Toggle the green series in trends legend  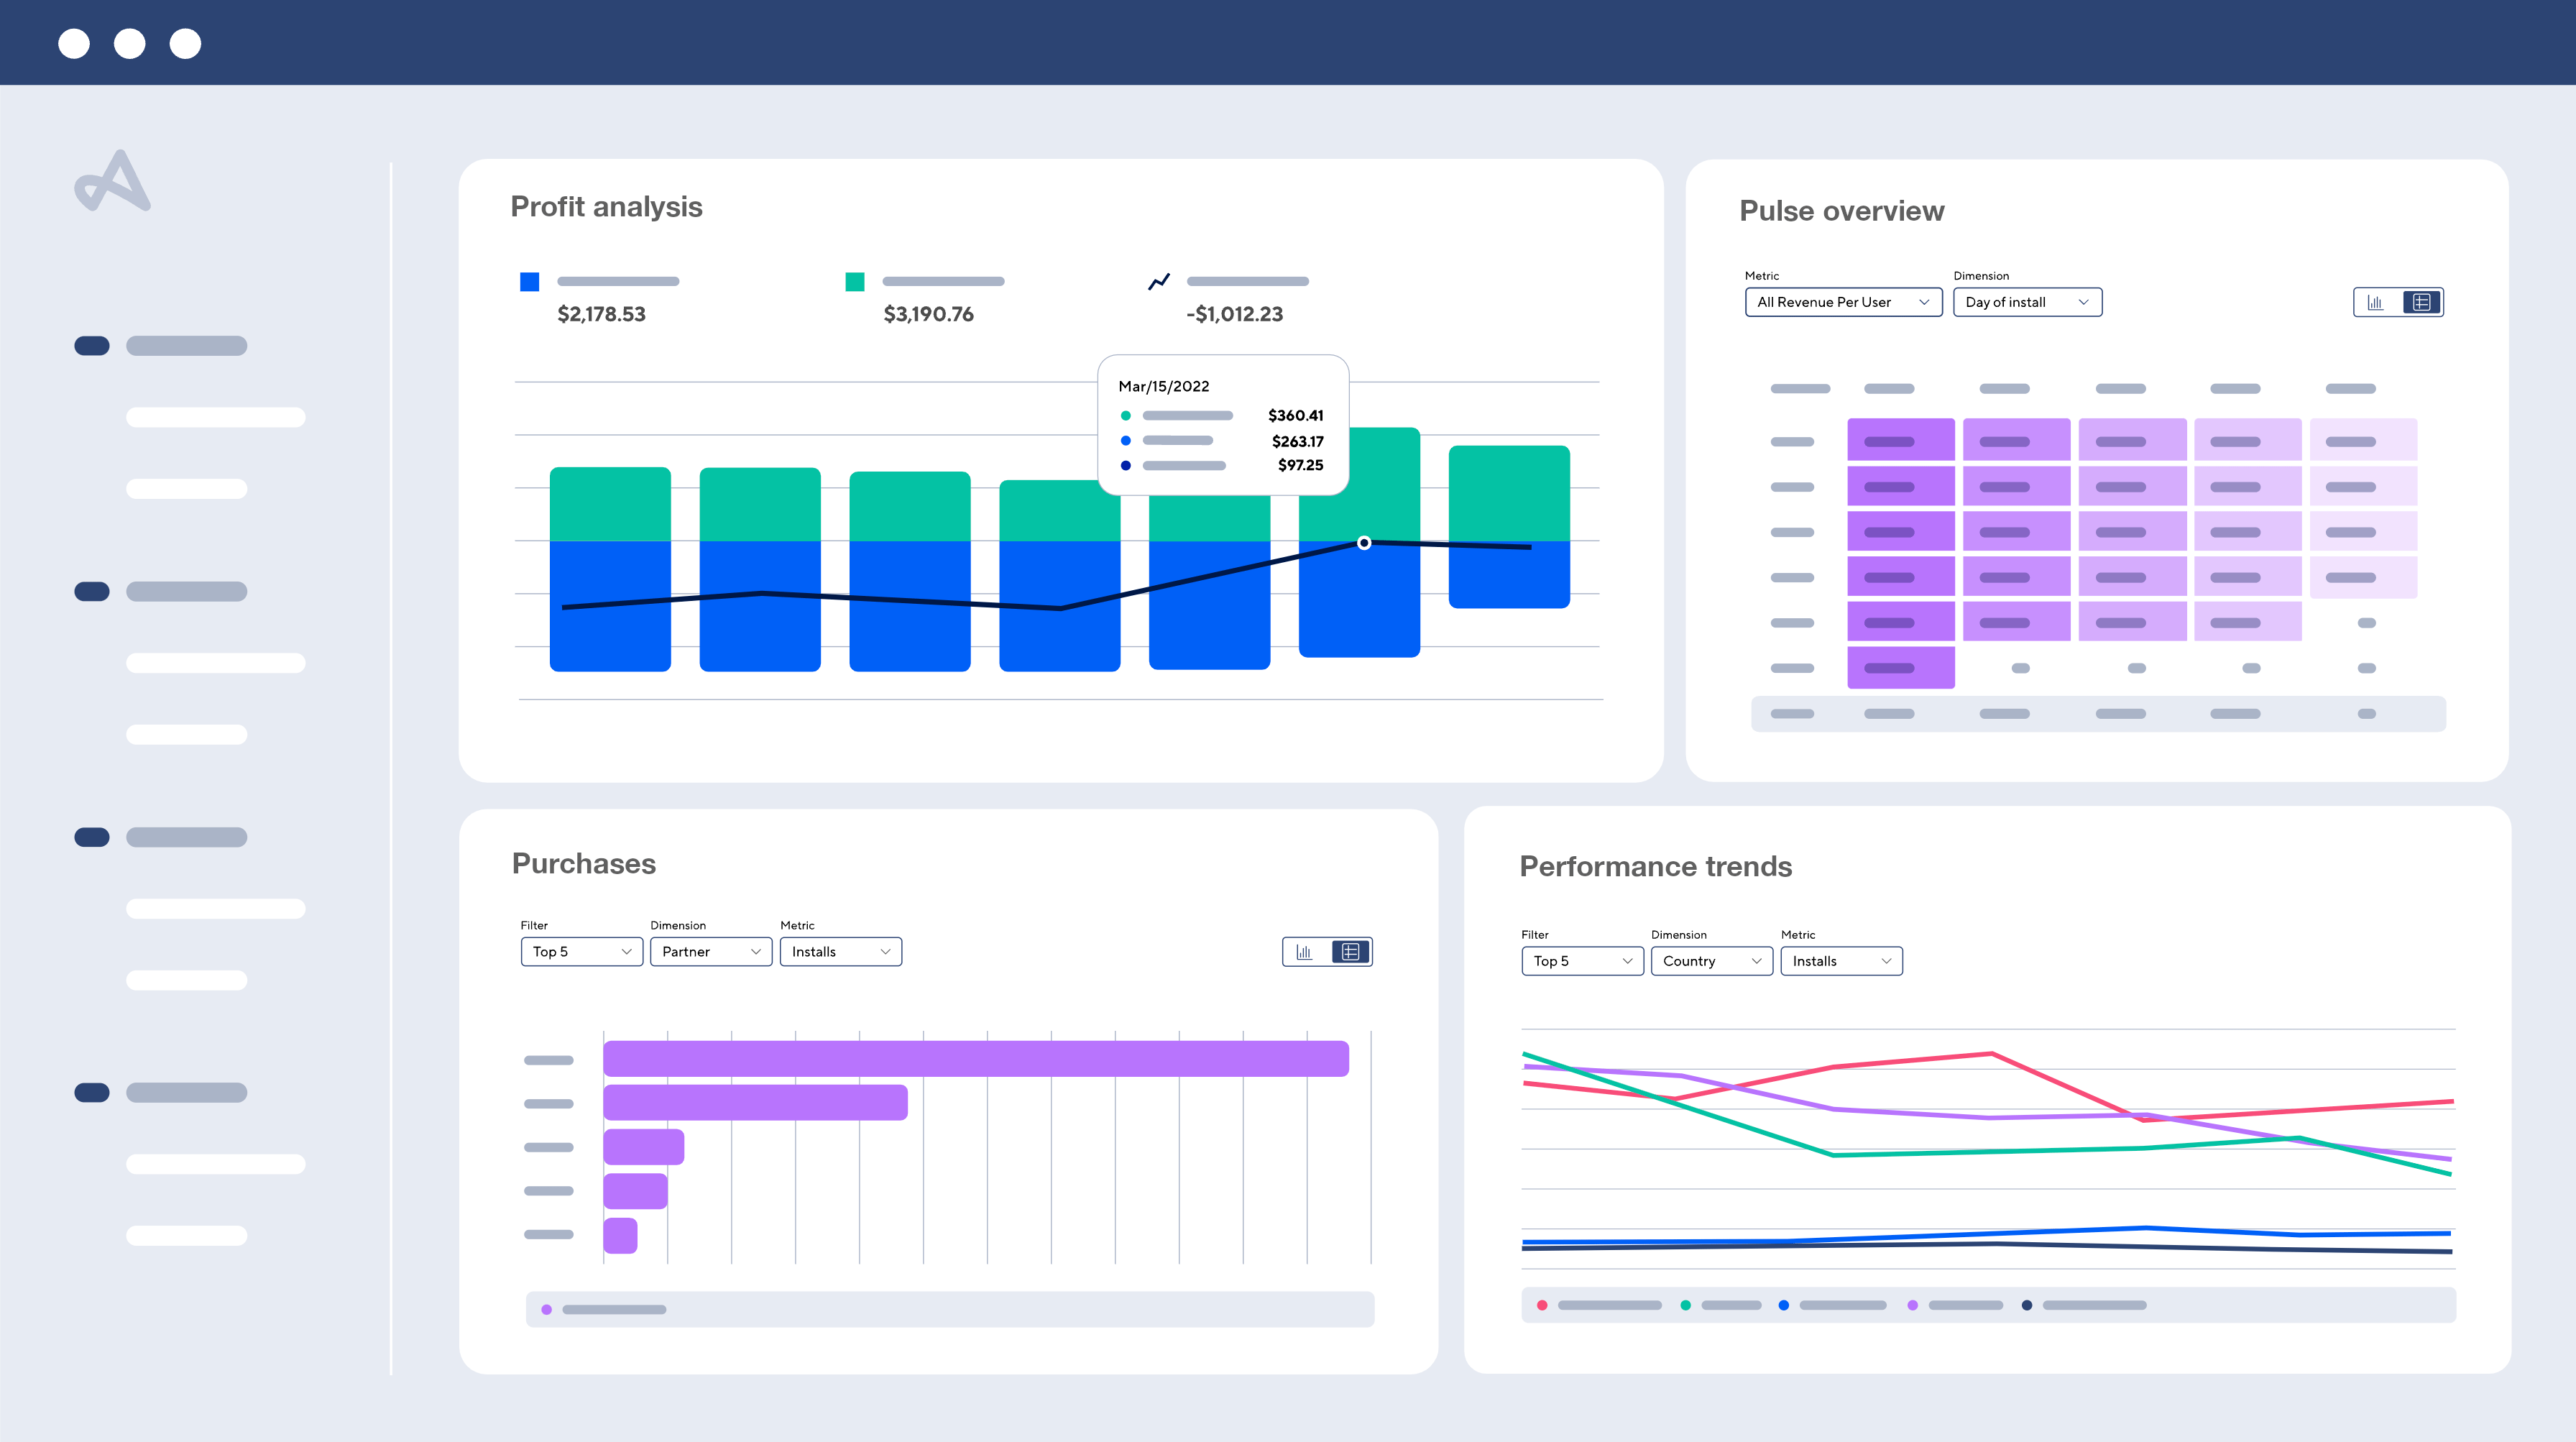click(x=1686, y=1305)
